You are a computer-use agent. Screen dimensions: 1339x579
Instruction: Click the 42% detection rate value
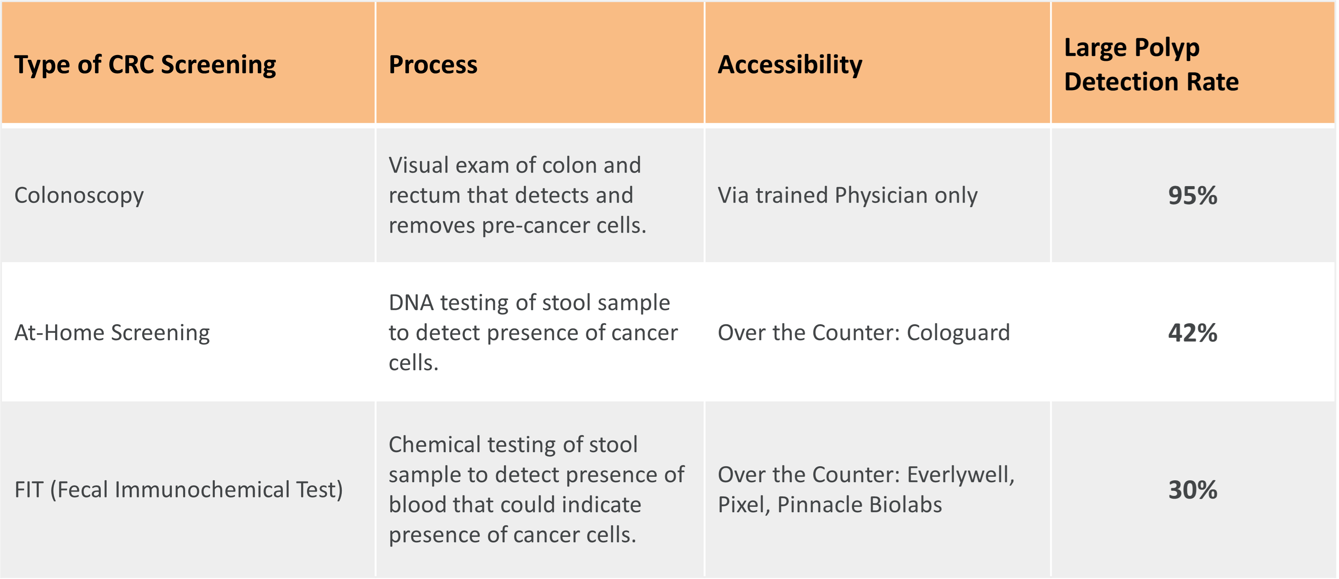click(x=1193, y=333)
